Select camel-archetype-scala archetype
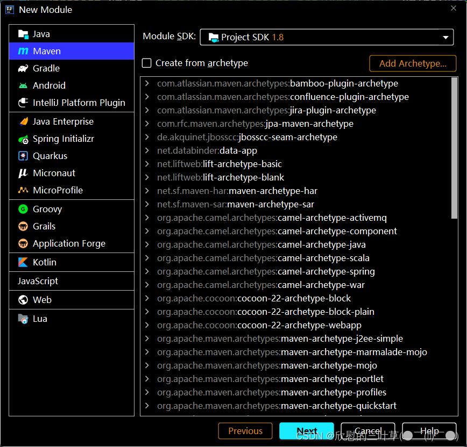The width and height of the screenshot is (467, 447). (x=263, y=258)
